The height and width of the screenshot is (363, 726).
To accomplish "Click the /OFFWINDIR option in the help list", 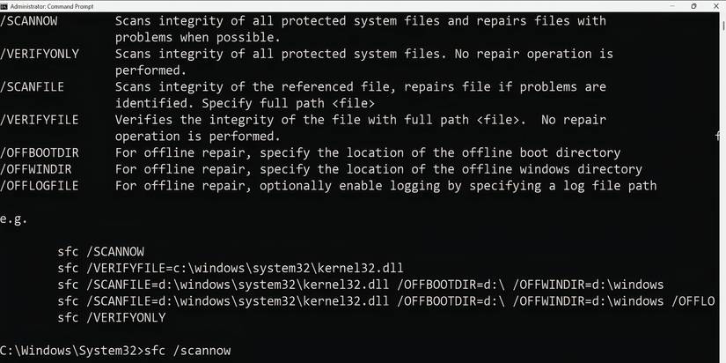I will tap(36, 169).
